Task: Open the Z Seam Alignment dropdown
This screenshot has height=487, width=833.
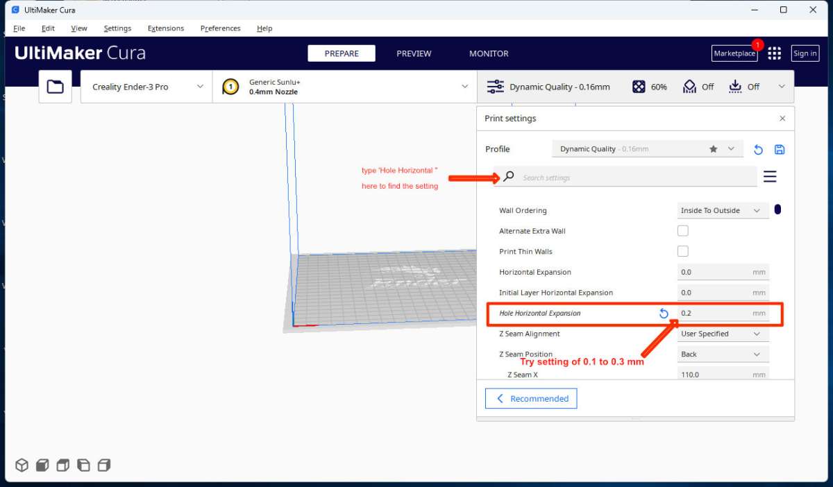Action: pyautogui.click(x=723, y=334)
